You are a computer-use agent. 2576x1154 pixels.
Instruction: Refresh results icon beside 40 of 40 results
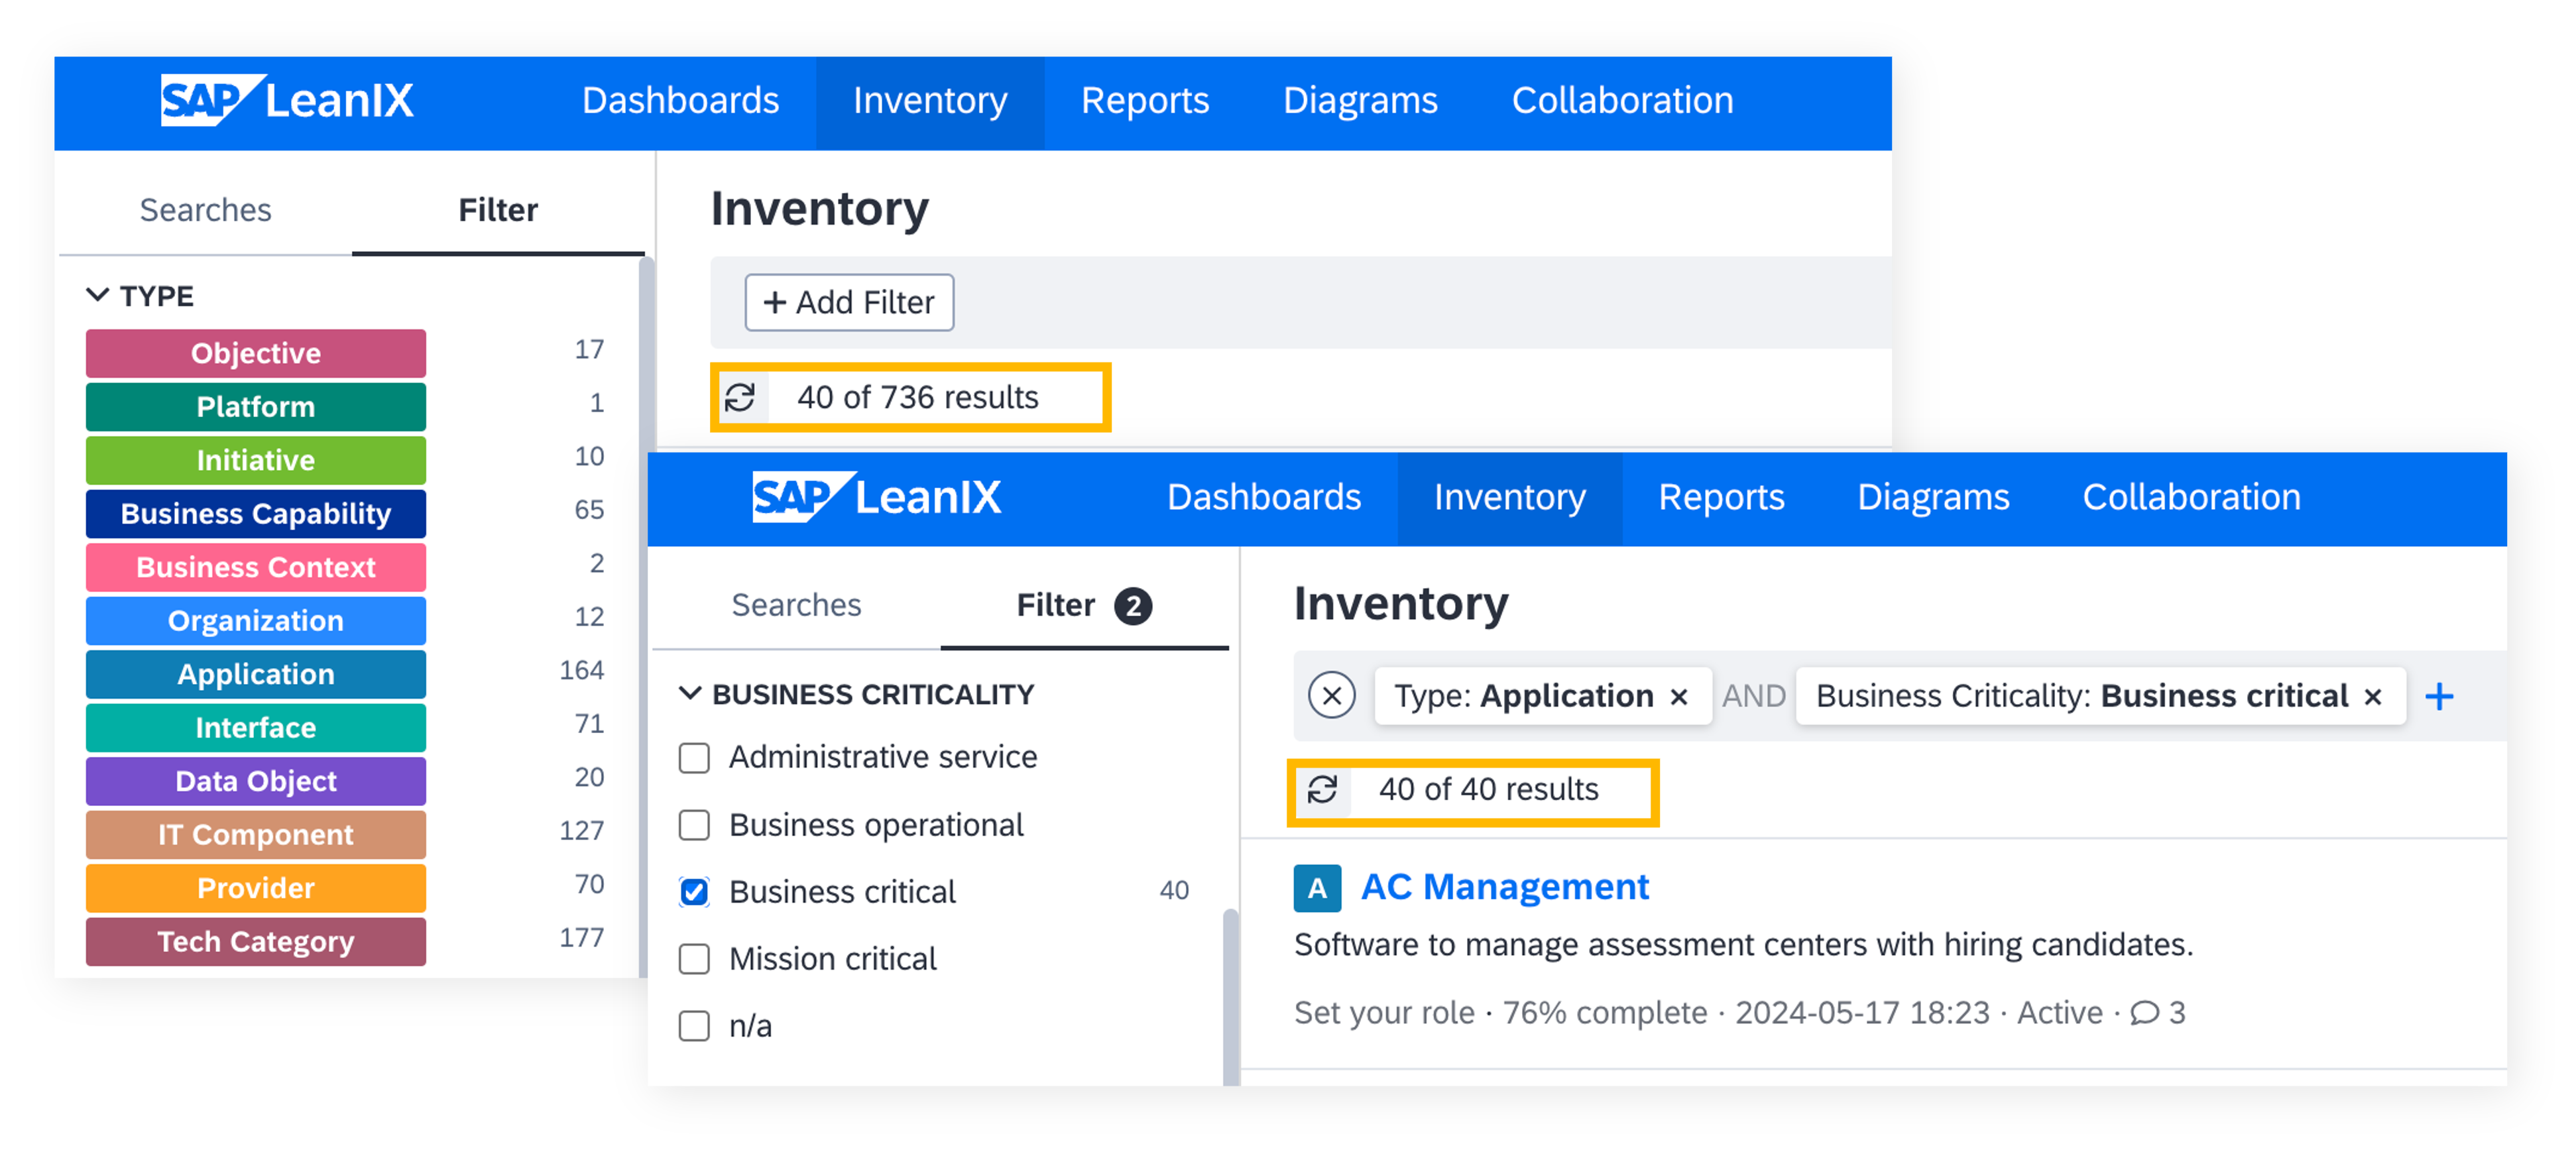[1322, 790]
